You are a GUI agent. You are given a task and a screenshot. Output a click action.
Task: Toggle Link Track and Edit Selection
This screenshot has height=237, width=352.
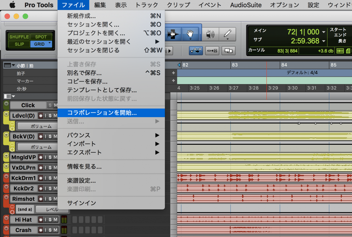(x=212, y=50)
